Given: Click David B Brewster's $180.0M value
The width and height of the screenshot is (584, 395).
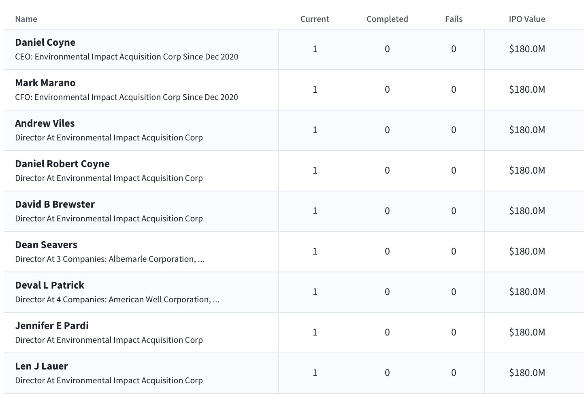Looking at the screenshot, I should (x=527, y=211).
